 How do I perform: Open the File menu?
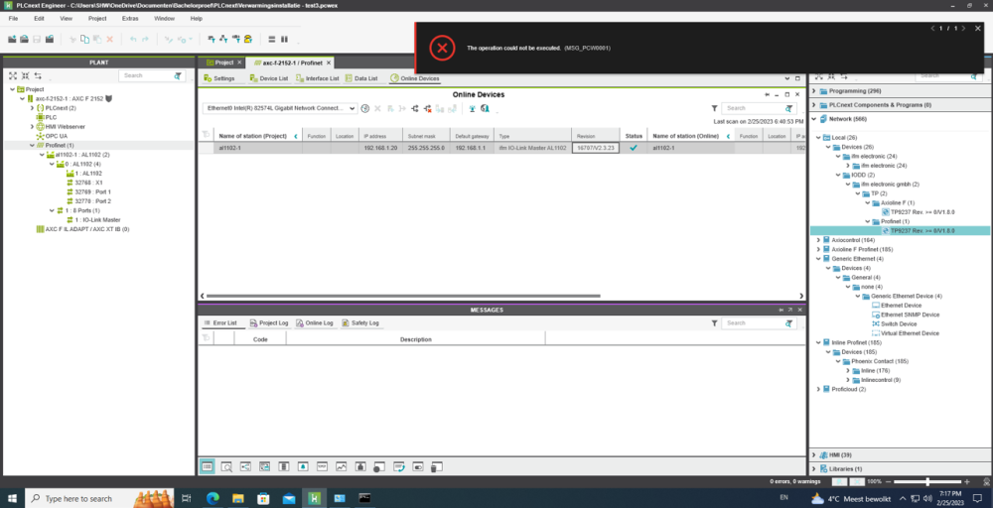[13, 18]
